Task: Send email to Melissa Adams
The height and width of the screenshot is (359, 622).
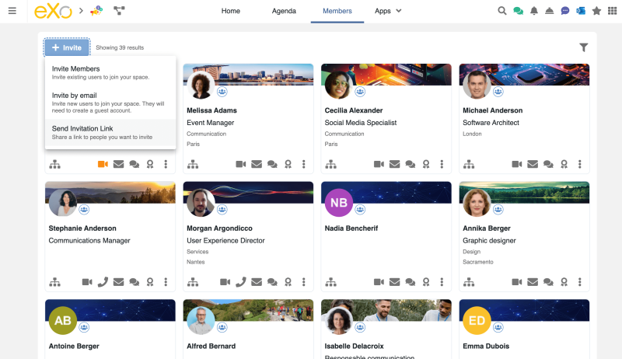Action: coord(257,164)
